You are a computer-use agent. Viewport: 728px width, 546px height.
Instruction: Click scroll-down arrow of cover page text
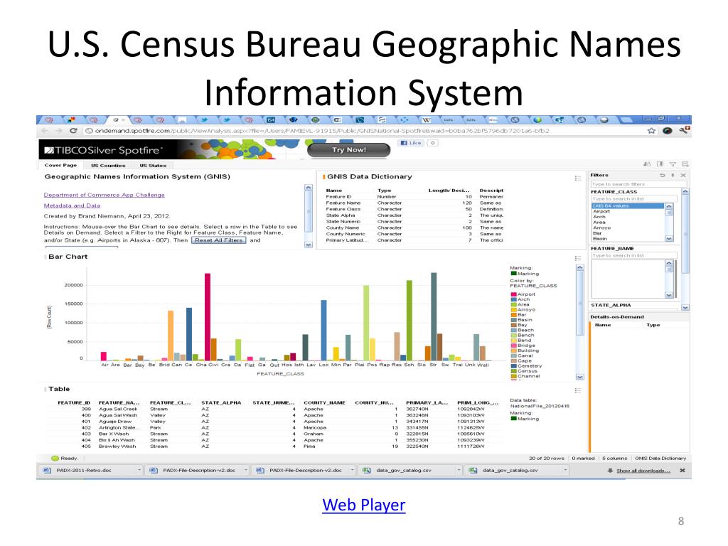point(309,245)
